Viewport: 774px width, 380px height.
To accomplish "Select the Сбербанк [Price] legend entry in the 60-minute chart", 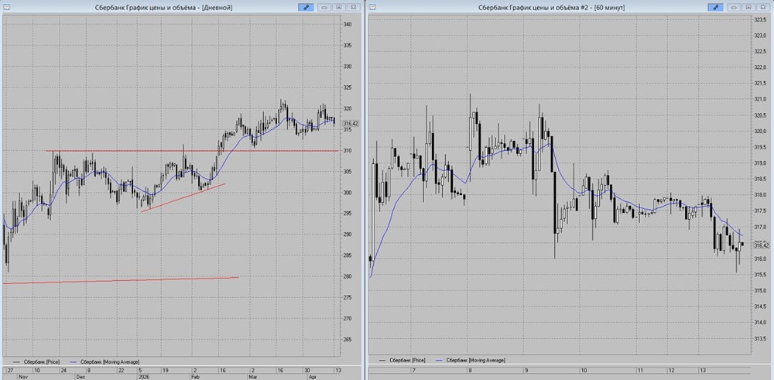I will 402,361.
